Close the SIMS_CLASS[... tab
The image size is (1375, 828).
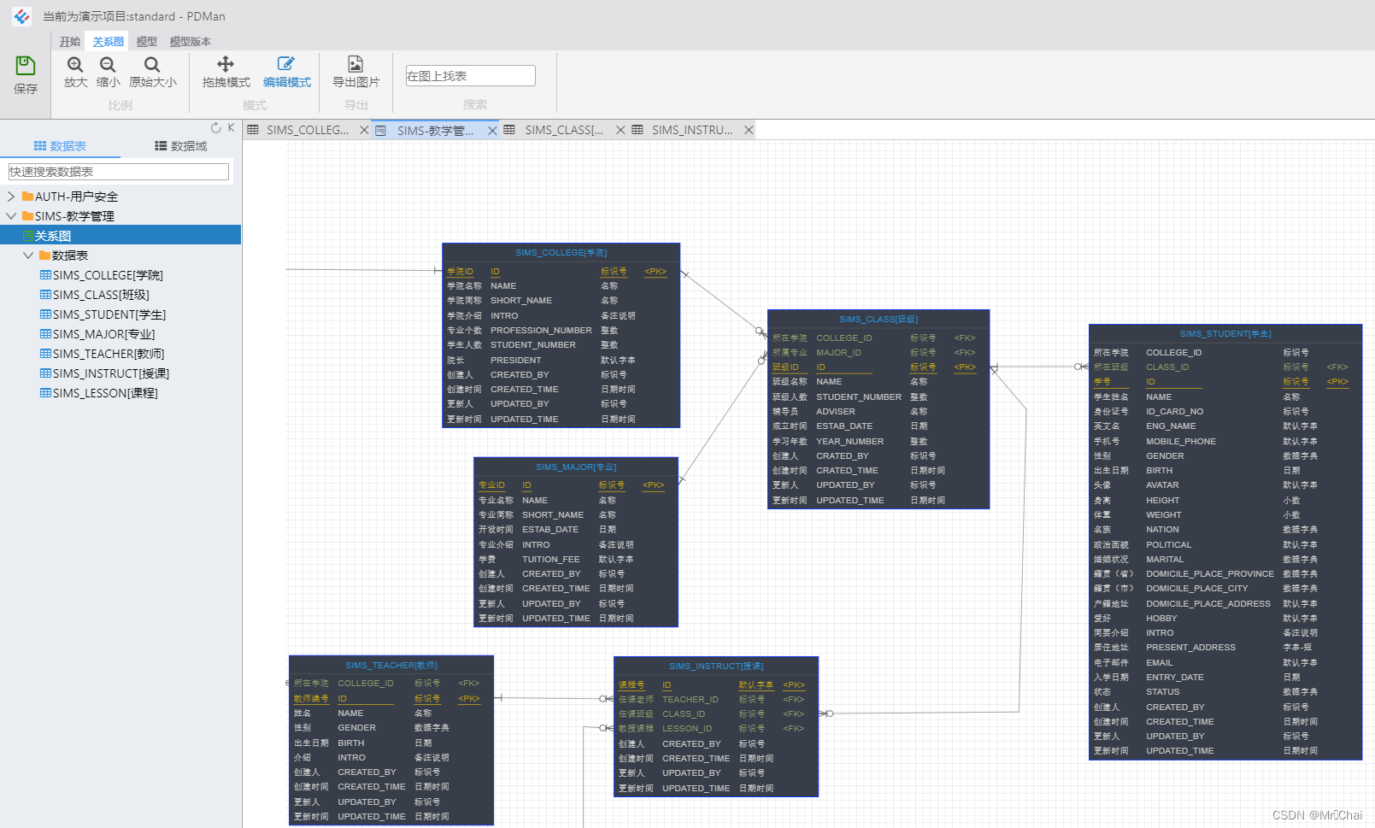coord(621,130)
